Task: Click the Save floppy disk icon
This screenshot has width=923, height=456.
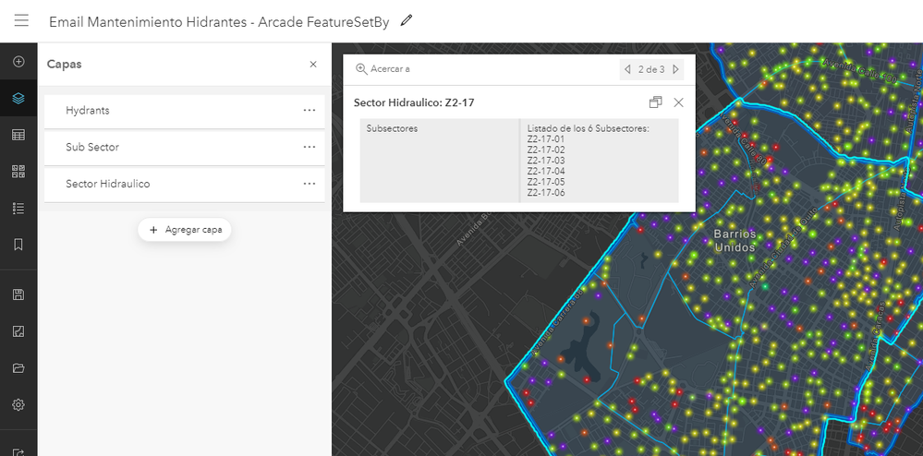Action: [18, 294]
